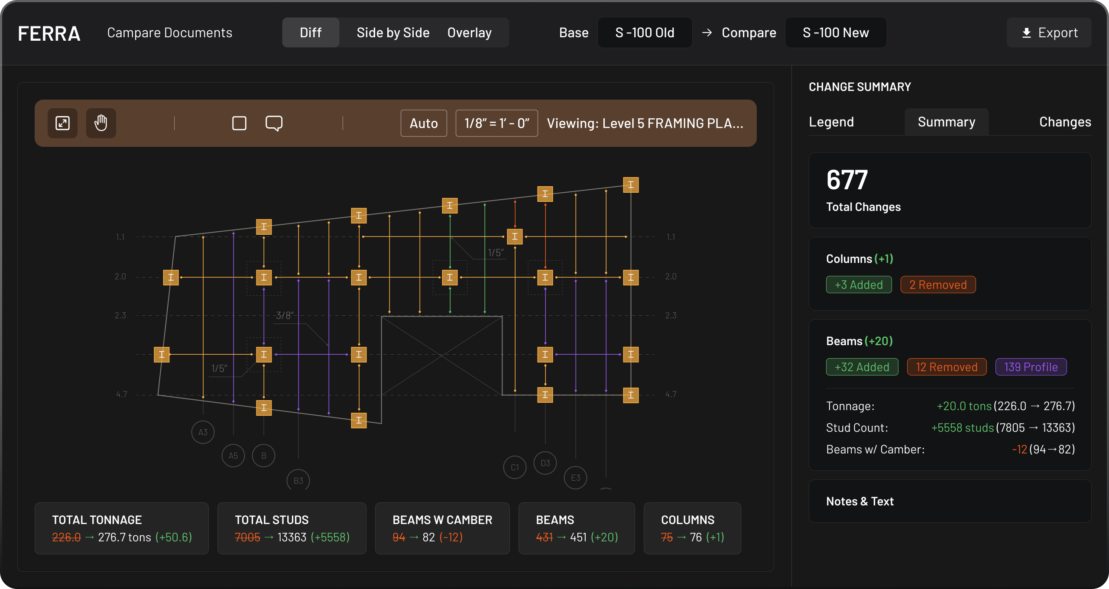The image size is (1109, 589).
Task: Select the comment bubble tool
Action: coord(274,123)
